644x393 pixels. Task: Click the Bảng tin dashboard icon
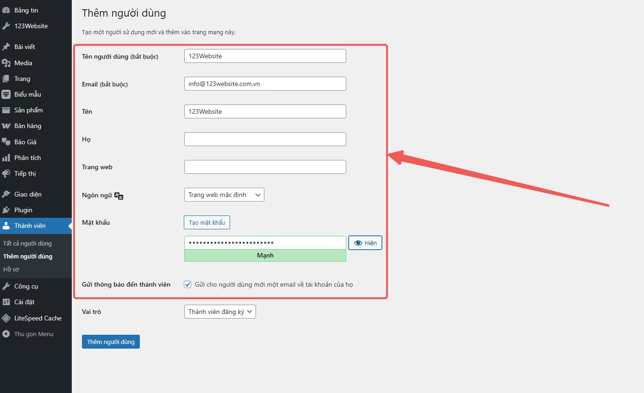(6, 10)
